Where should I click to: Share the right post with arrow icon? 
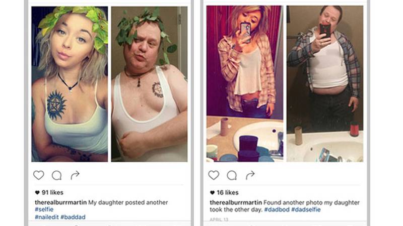point(250,175)
